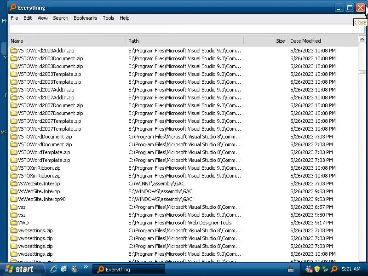The width and height of the screenshot is (368, 276).
Task: Click Everything magnifier icon in system tray
Action: tap(334, 269)
